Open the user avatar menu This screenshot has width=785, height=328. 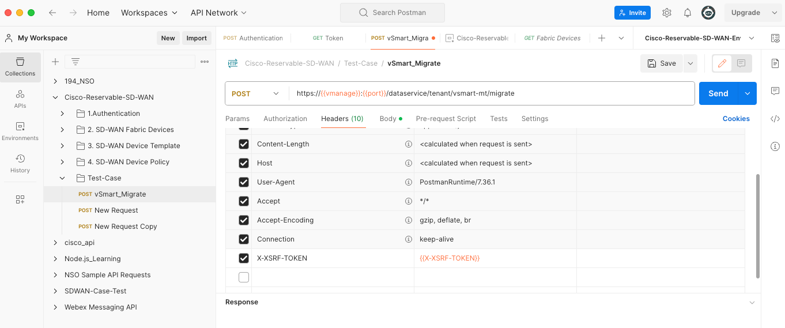[708, 13]
